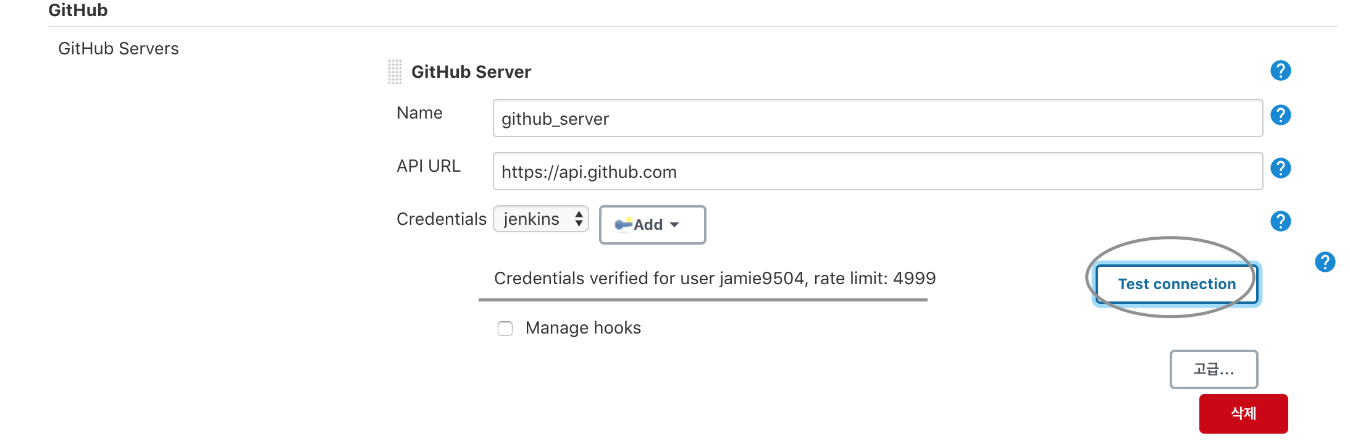1350x446 pixels.
Task: Click the API URL label
Action: (429, 166)
